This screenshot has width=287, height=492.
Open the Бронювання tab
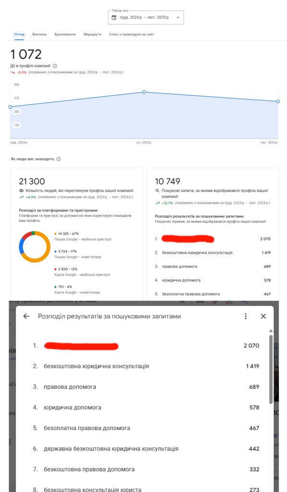65,34
